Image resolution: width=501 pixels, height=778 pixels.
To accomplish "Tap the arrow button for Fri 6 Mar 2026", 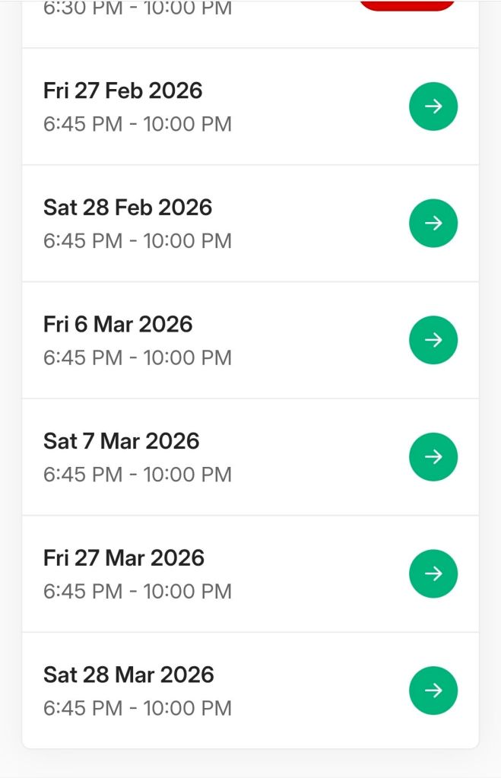I will pyautogui.click(x=433, y=340).
